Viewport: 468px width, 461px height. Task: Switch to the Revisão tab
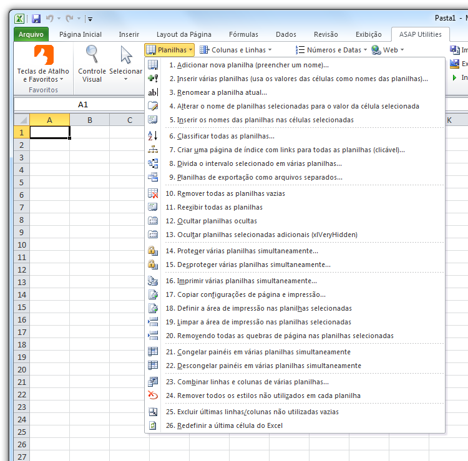coord(326,34)
